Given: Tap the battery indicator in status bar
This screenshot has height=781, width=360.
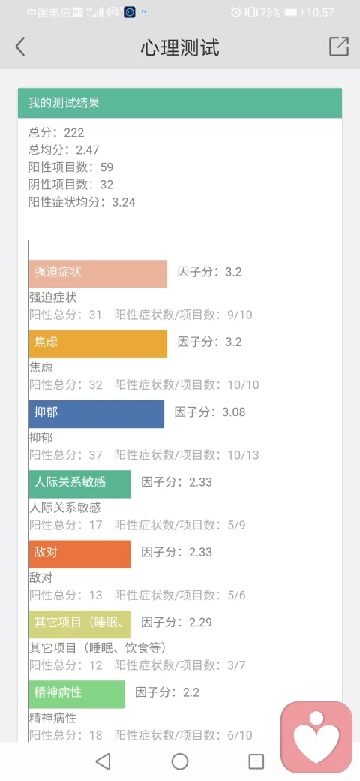Looking at the screenshot, I should 293,13.
